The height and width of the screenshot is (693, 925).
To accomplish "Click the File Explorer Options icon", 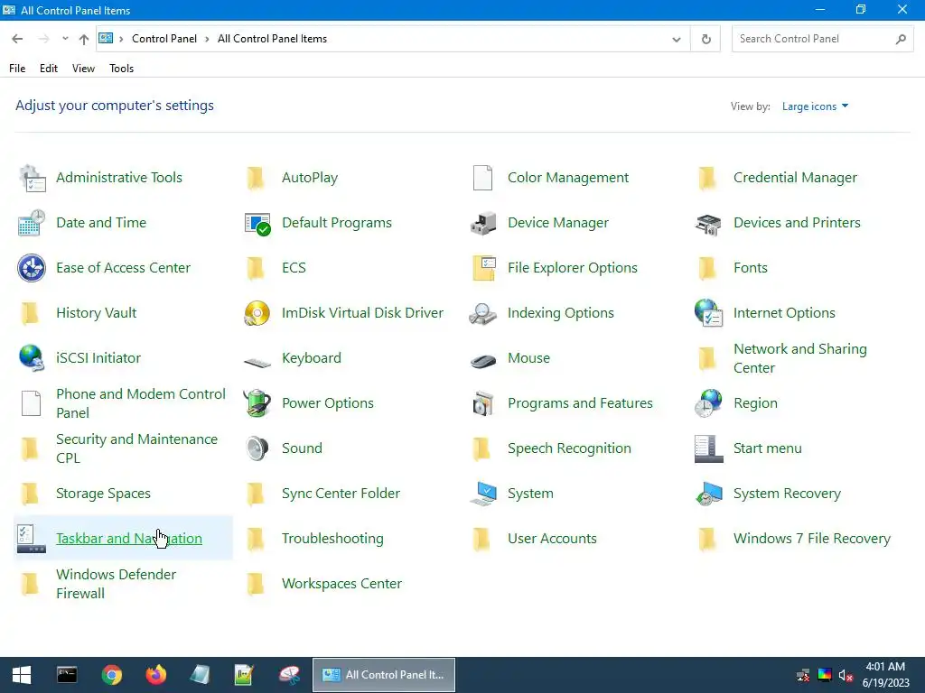I will click(483, 268).
